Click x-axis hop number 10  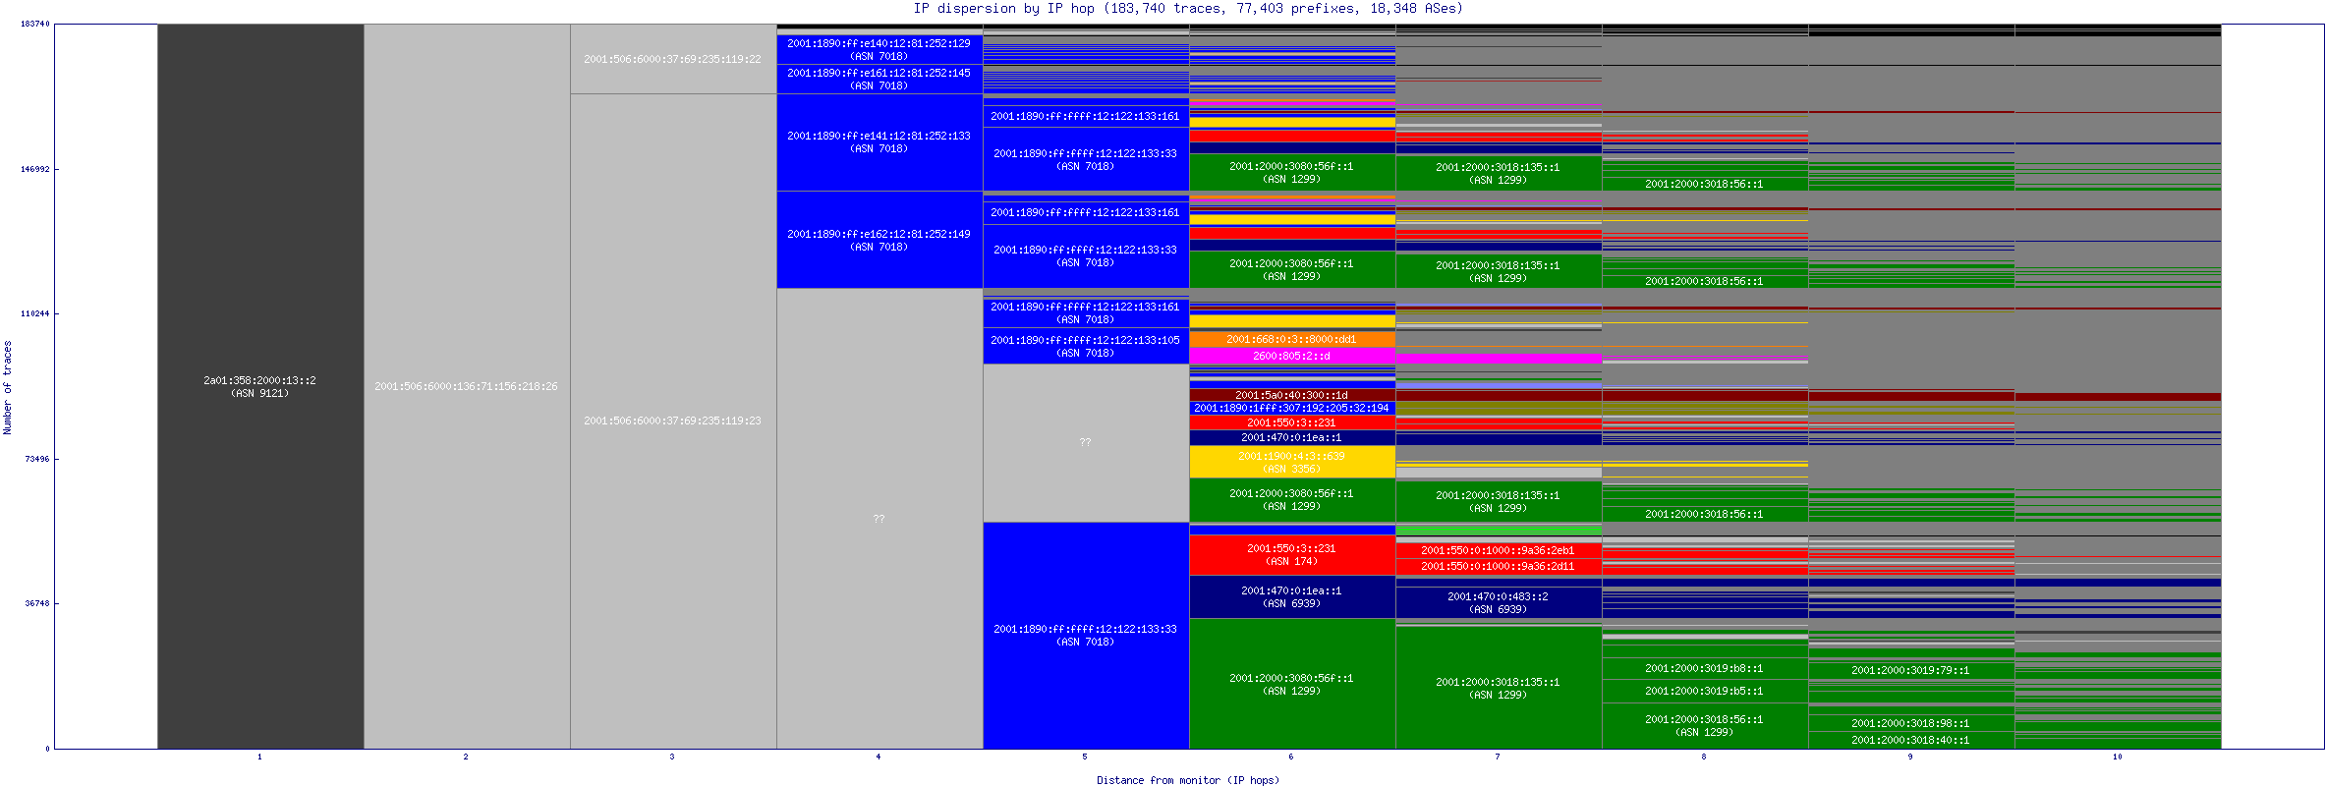click(2118, 757)
